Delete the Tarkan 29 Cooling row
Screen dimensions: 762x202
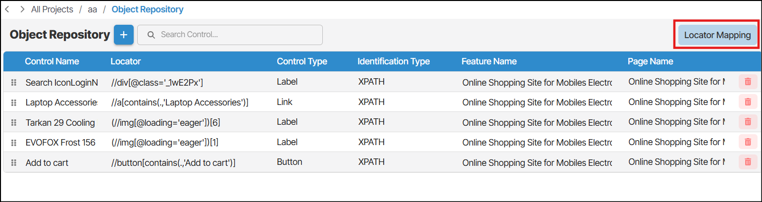point(748,122)
